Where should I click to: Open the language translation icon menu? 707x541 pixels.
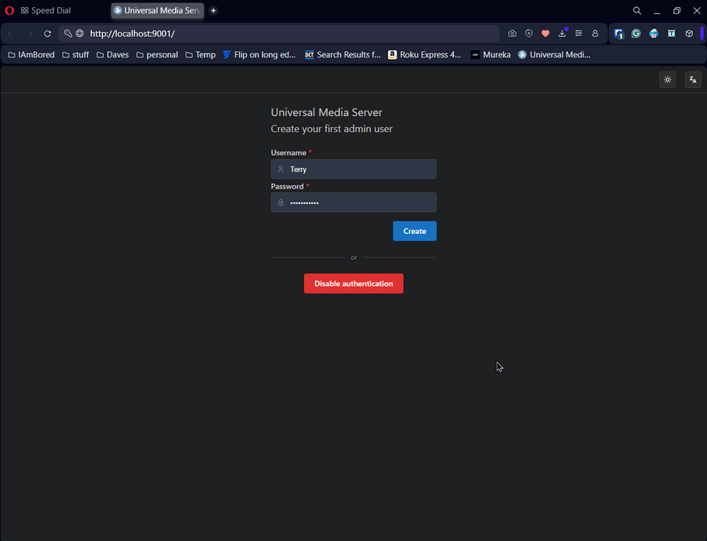(x=693, y=80)
